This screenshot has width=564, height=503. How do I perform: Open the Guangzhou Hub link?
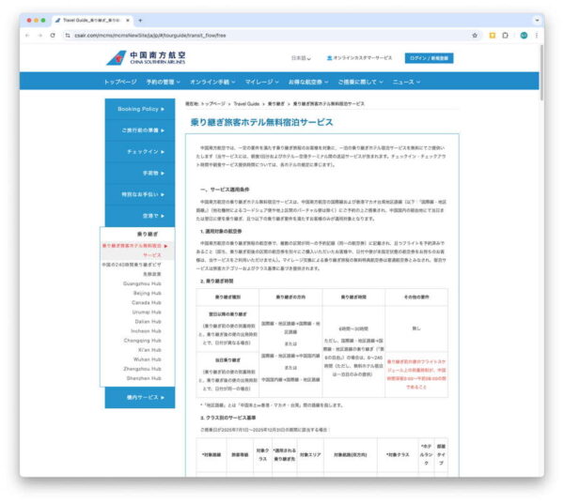[142, 283]
